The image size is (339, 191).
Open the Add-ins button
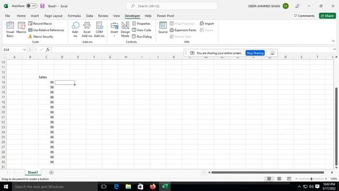click(x=75, y=30)
